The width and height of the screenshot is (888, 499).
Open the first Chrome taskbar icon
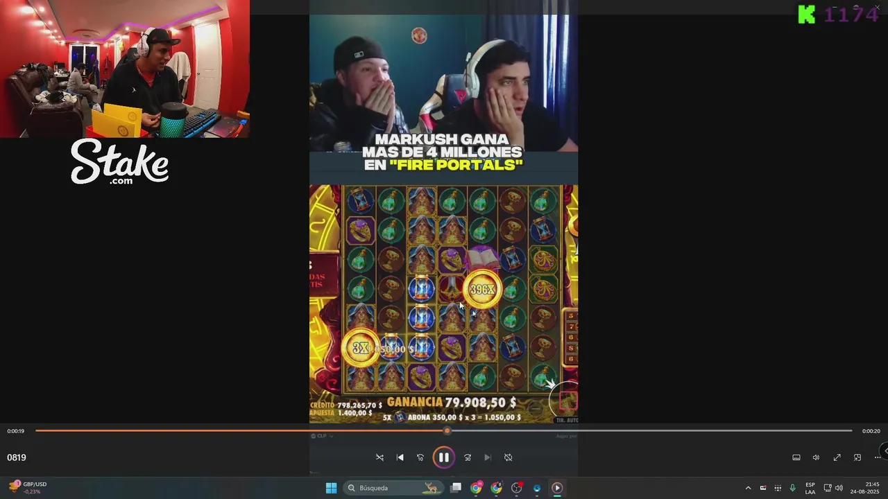click(x=476, y=488)
